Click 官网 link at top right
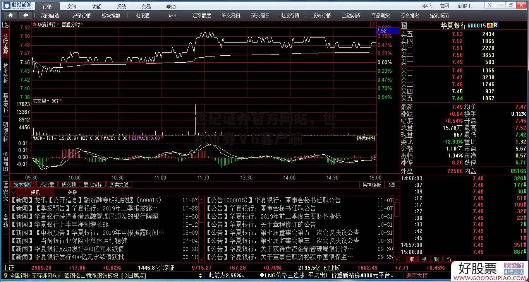 [444, 6]
